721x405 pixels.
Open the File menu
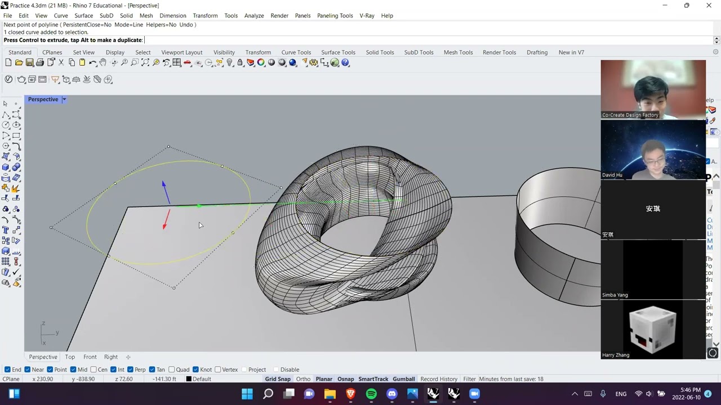[x=7, y=16]
